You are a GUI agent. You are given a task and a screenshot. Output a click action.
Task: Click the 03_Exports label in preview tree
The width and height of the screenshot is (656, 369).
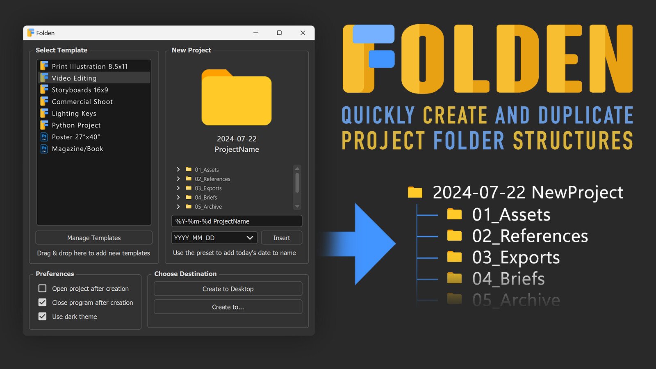click(208, 189)
